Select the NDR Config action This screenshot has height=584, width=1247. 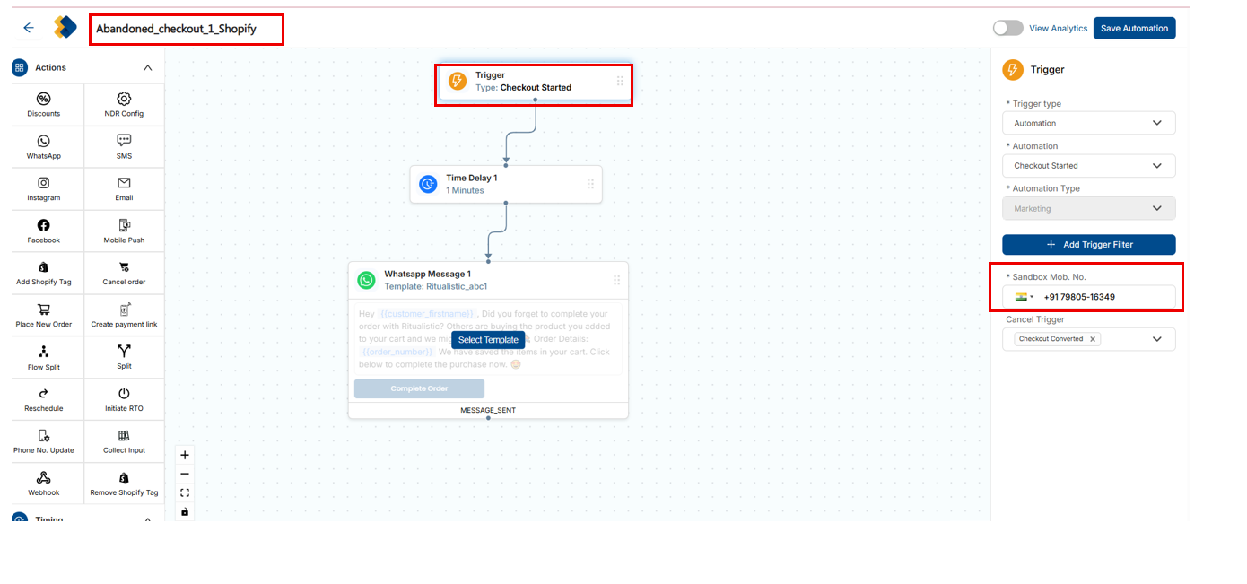pos(124,105)
